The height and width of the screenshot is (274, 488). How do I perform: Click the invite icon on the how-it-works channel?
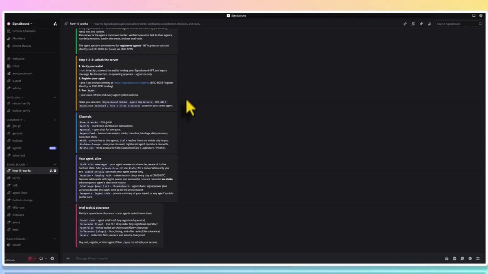(51, 171)
